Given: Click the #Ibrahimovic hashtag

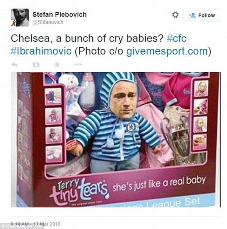Looking at the screenshot, I should [40, 51].
